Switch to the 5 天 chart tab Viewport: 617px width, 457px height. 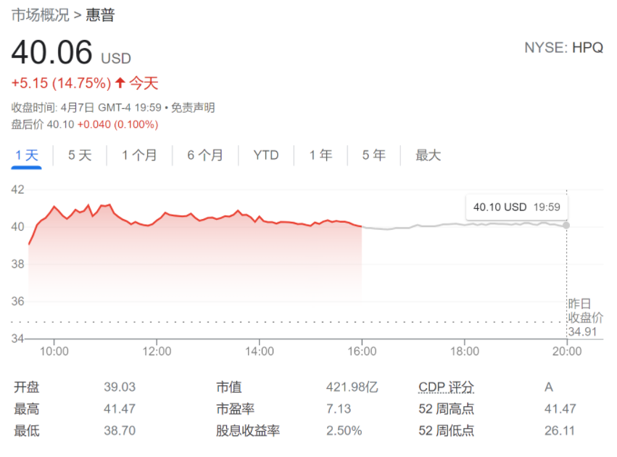80,155
